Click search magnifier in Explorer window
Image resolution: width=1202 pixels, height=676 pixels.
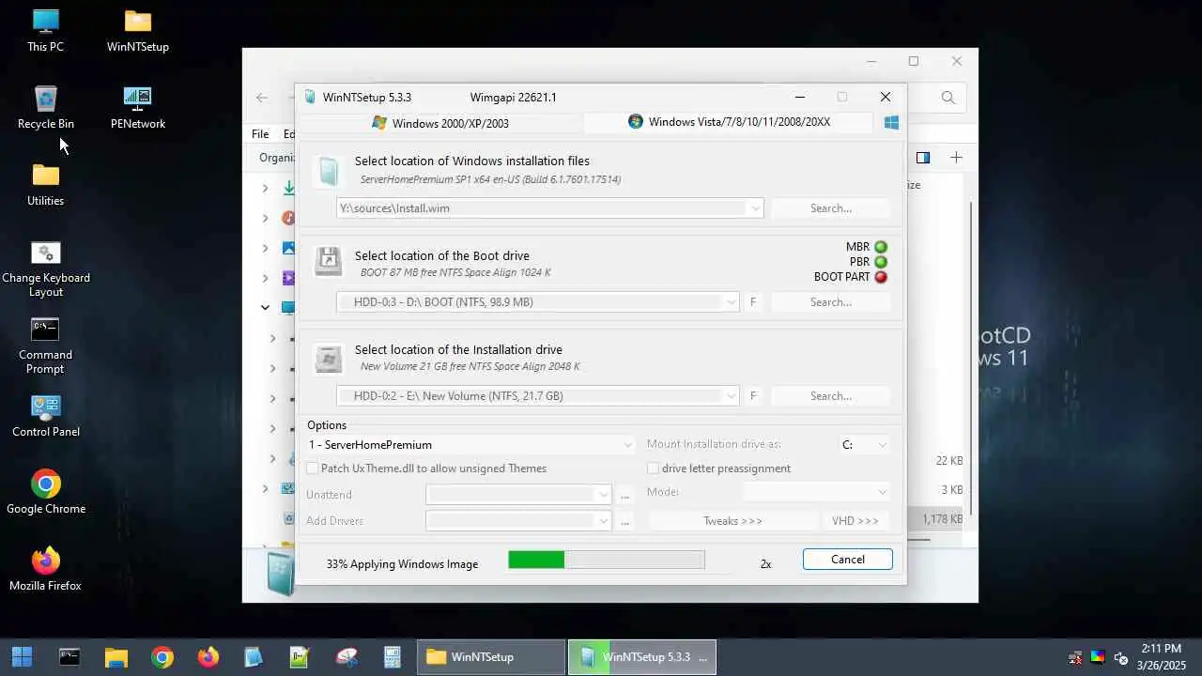(x=948, y=98)
